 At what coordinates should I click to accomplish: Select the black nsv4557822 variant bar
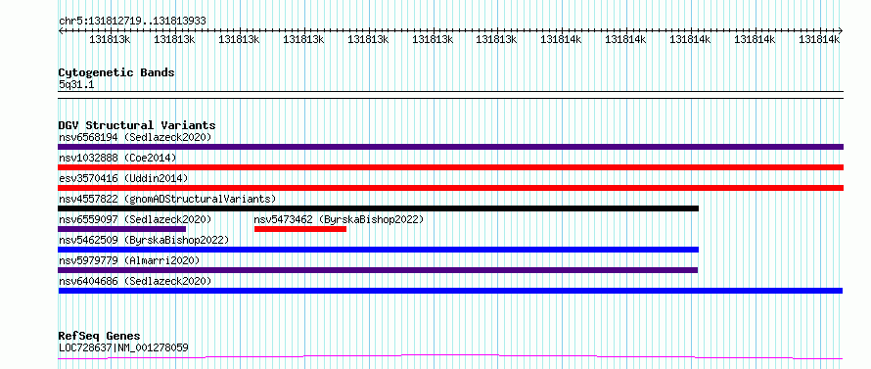pyautogui.click(x=379, y=208)
